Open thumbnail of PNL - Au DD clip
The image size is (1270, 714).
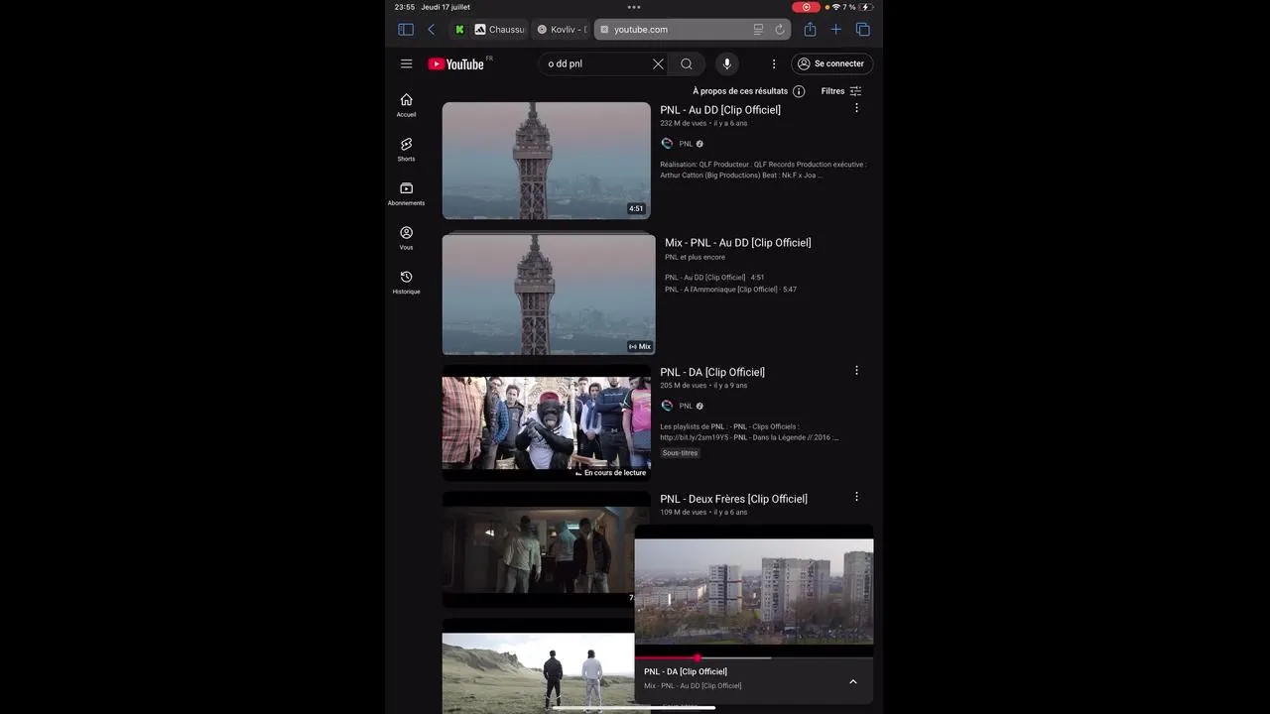(x=546, y=161)
